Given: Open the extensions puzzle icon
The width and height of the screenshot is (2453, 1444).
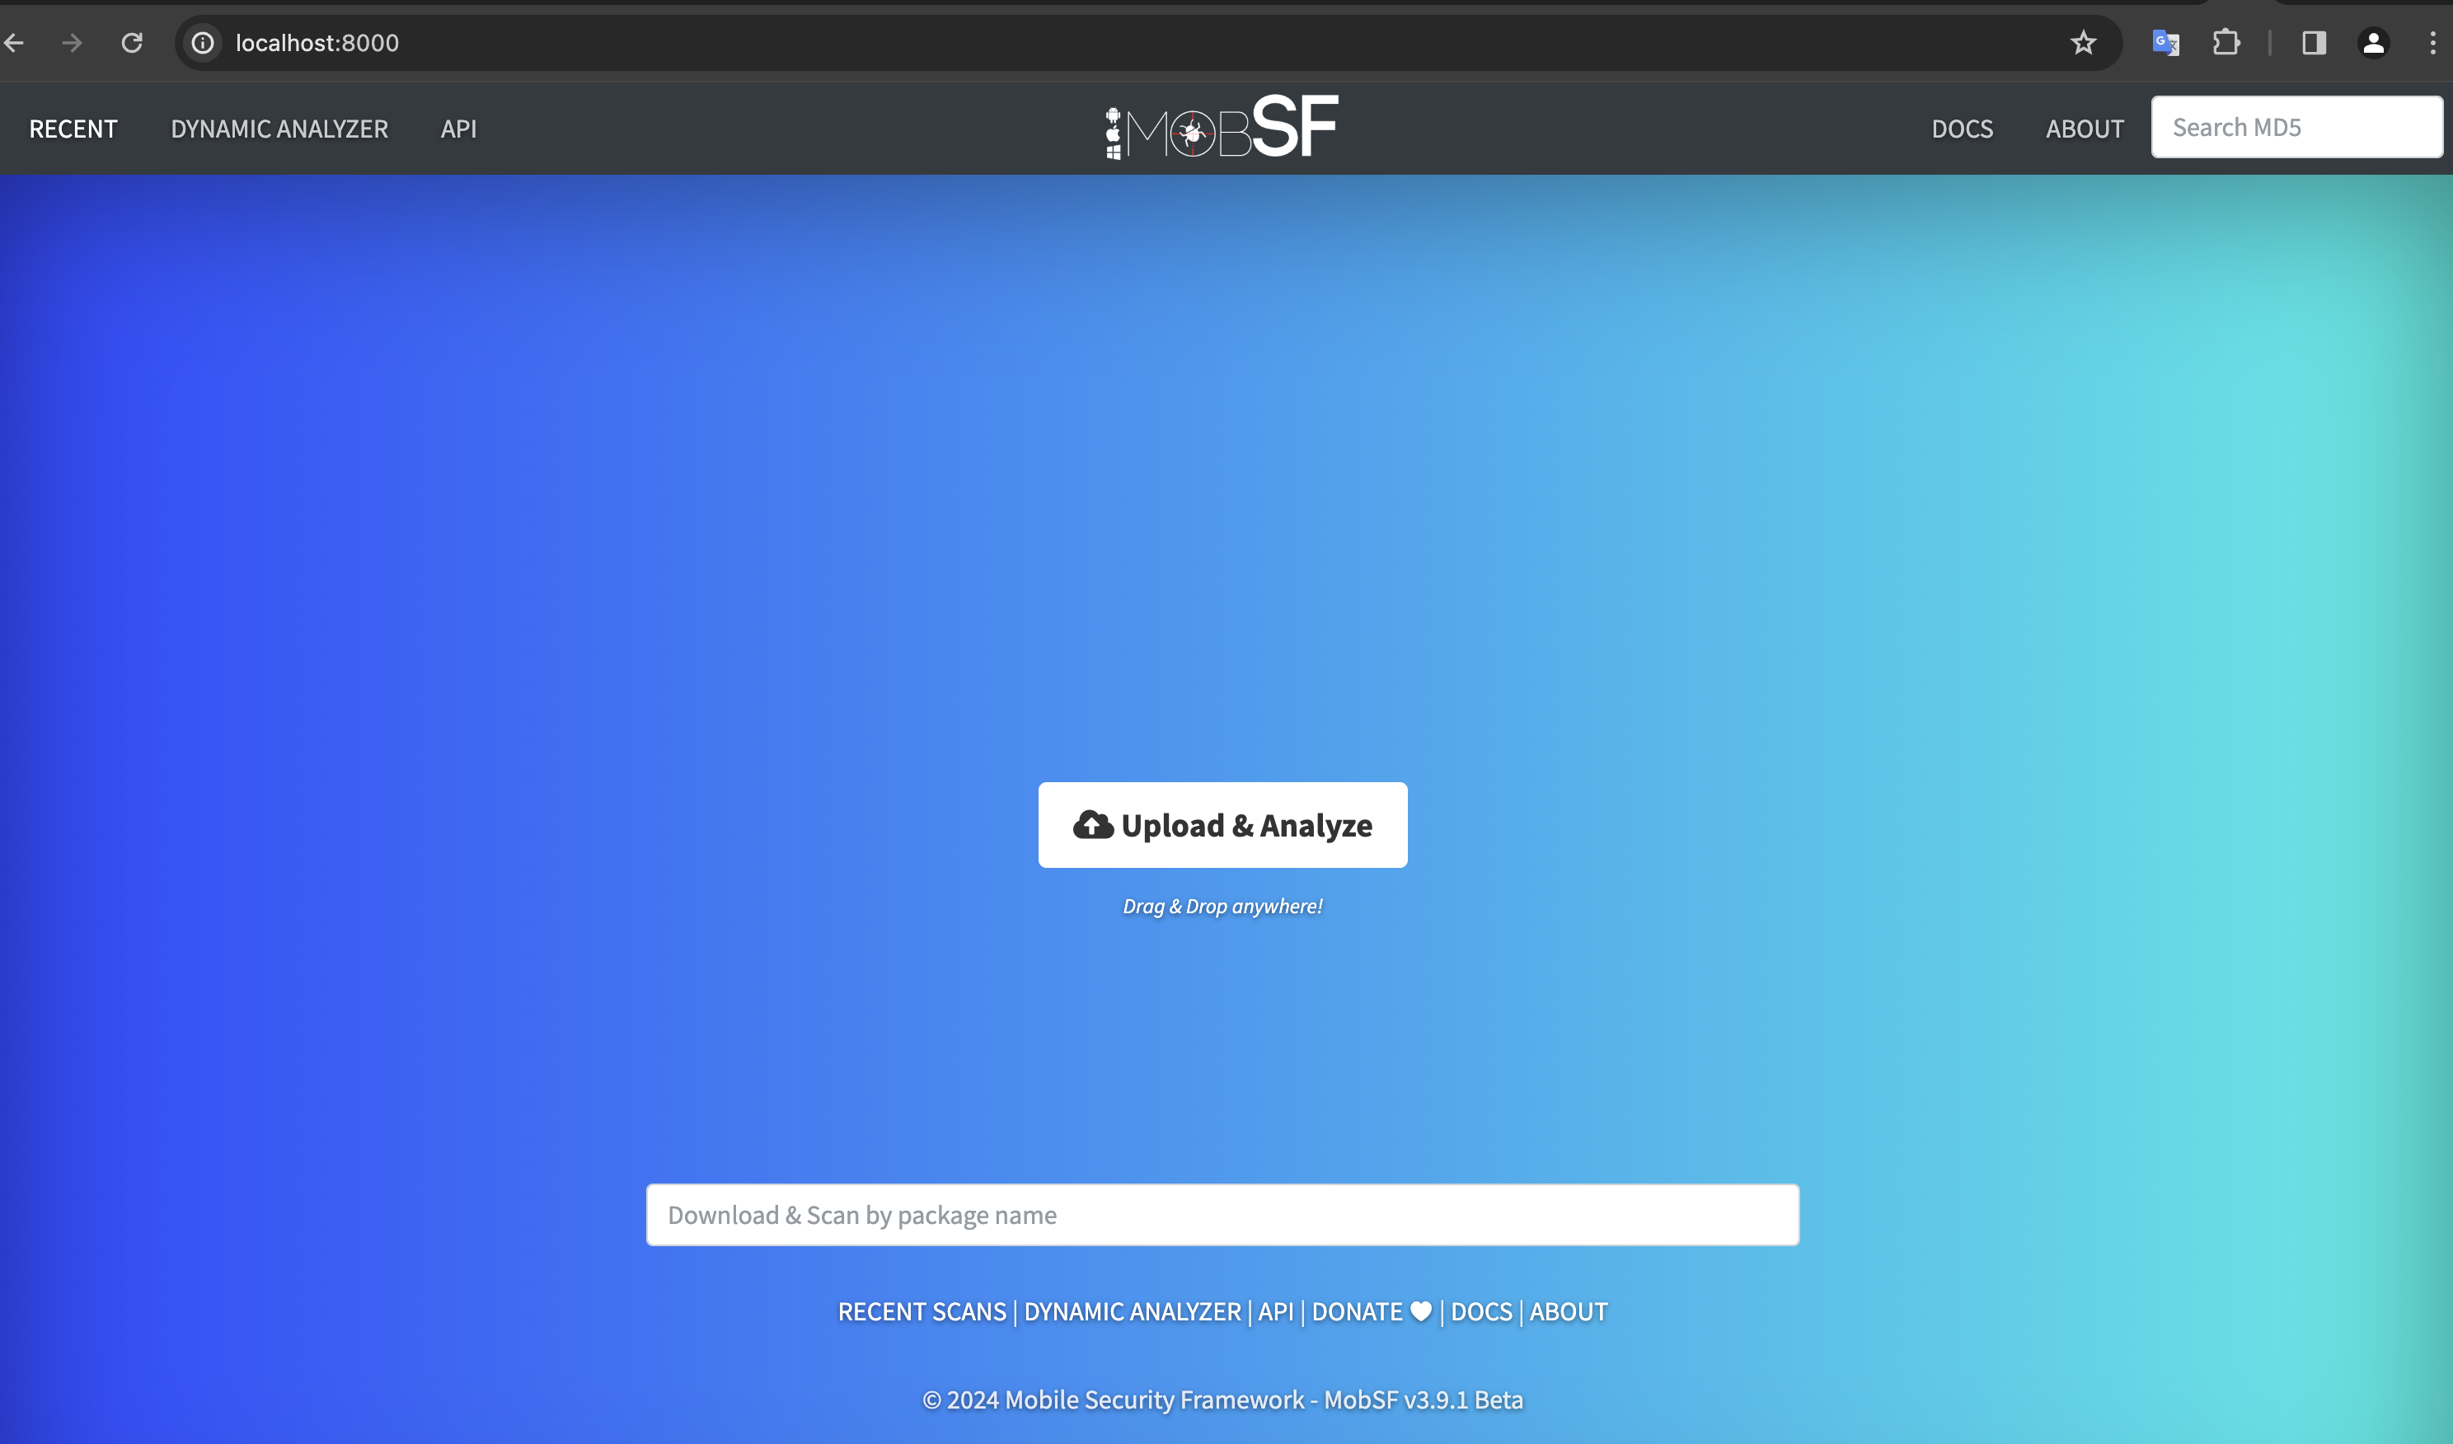Looking at the screenshot, I should click(x=2226, y=43).
